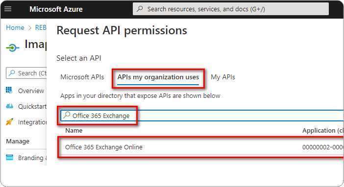Click the Request API permissions heading

point(122,30)
